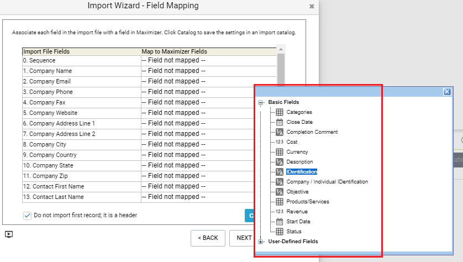
Task: Choose Cost from Basic Fields
Action: click(x=292, y=142)
